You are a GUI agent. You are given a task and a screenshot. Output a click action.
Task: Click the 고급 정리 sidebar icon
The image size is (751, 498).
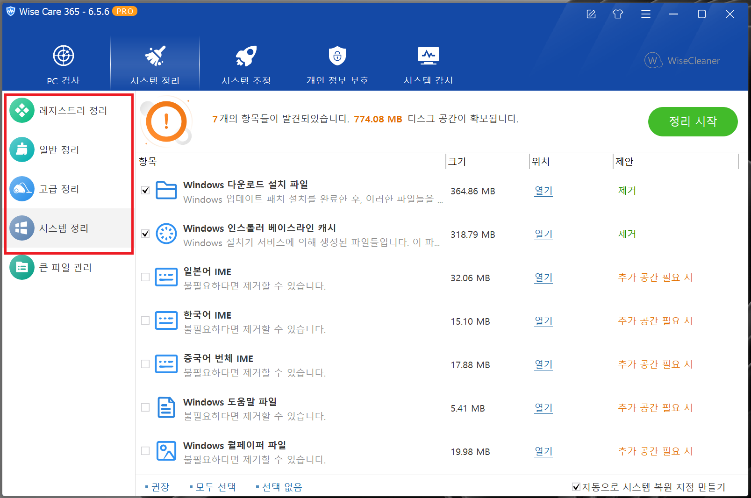click(x=22, y=189)
